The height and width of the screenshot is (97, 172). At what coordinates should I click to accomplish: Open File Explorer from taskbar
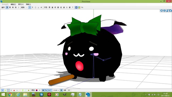pyautogui.click(x=25, y=95)
